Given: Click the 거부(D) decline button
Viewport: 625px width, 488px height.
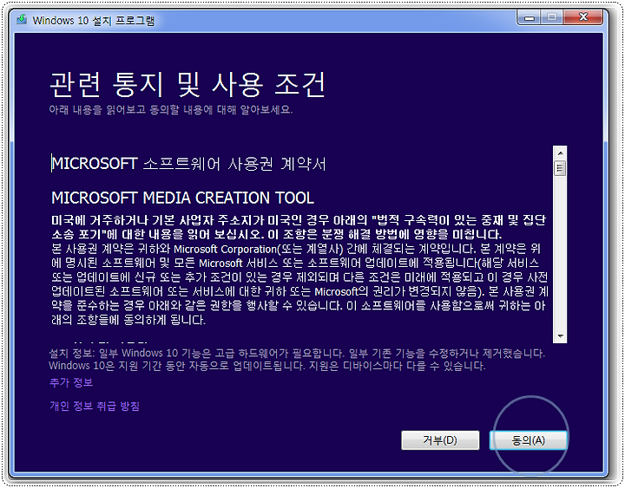Looking at the screenshot, I should pos(440,440).
